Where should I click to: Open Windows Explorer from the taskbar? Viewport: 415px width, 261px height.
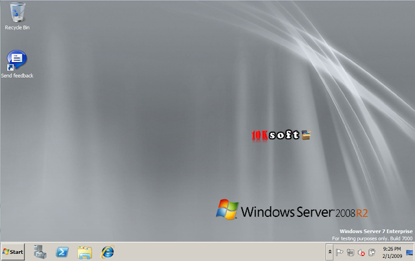tap(85, 253)
